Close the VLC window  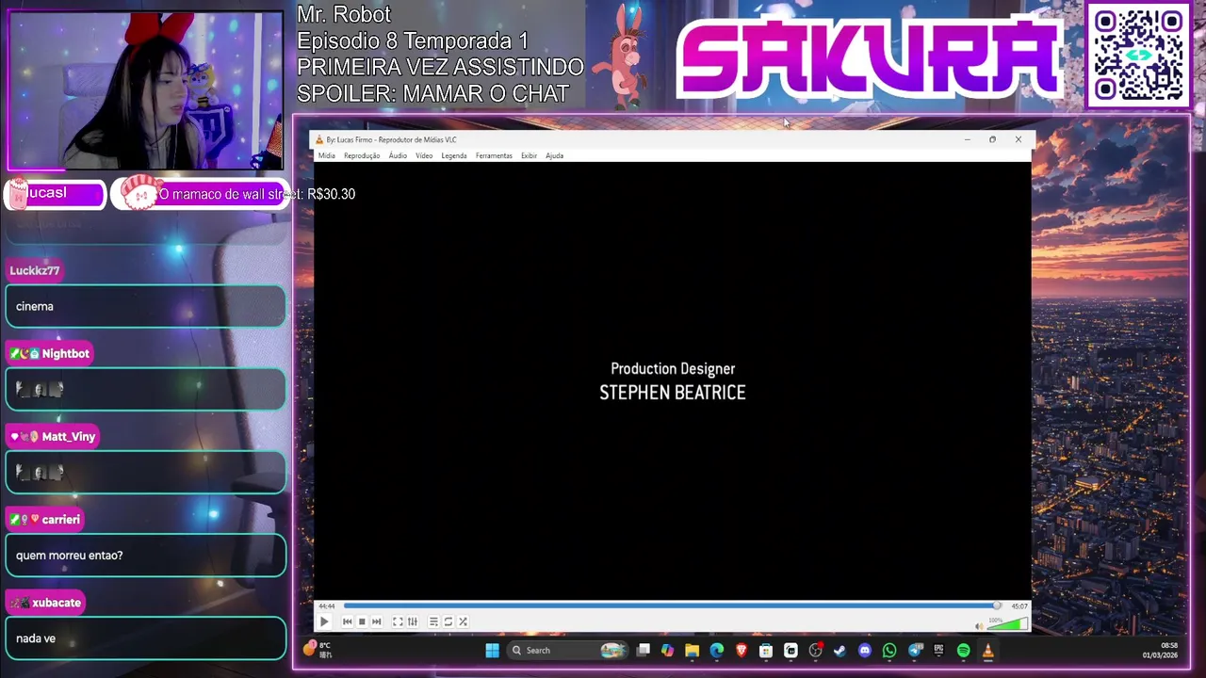coord(1018,139)
